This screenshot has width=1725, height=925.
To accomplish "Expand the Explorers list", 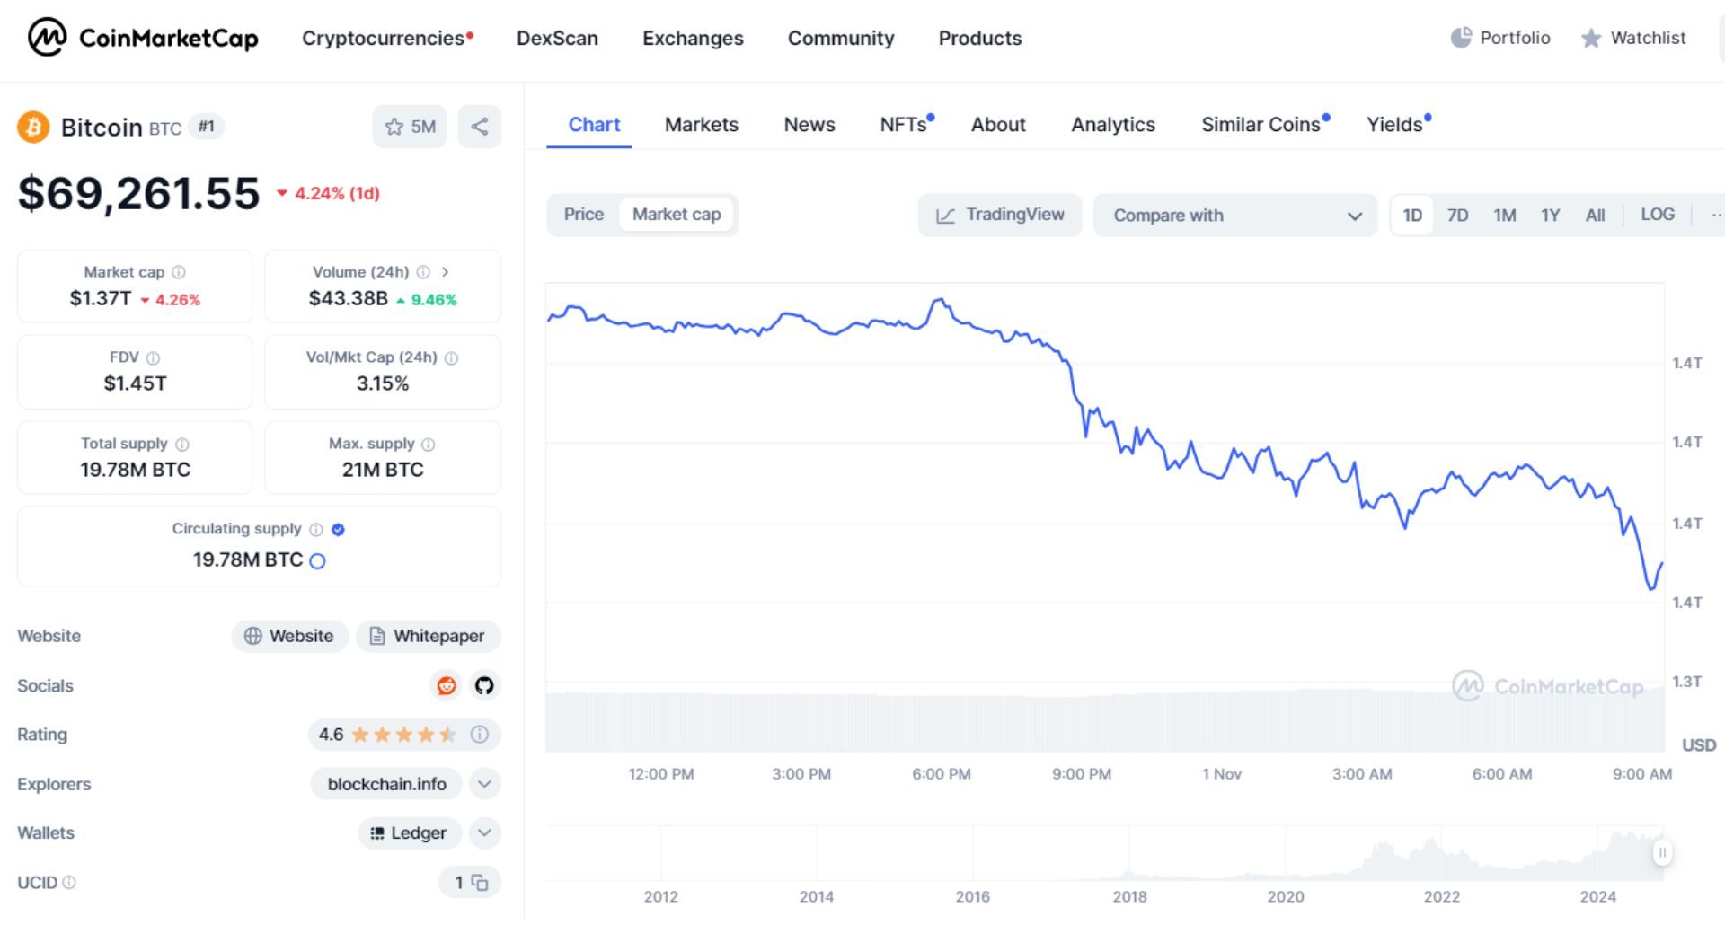I will coord(484,783).
